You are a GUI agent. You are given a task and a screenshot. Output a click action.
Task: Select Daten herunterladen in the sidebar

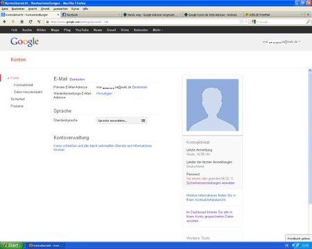point(28,92)
